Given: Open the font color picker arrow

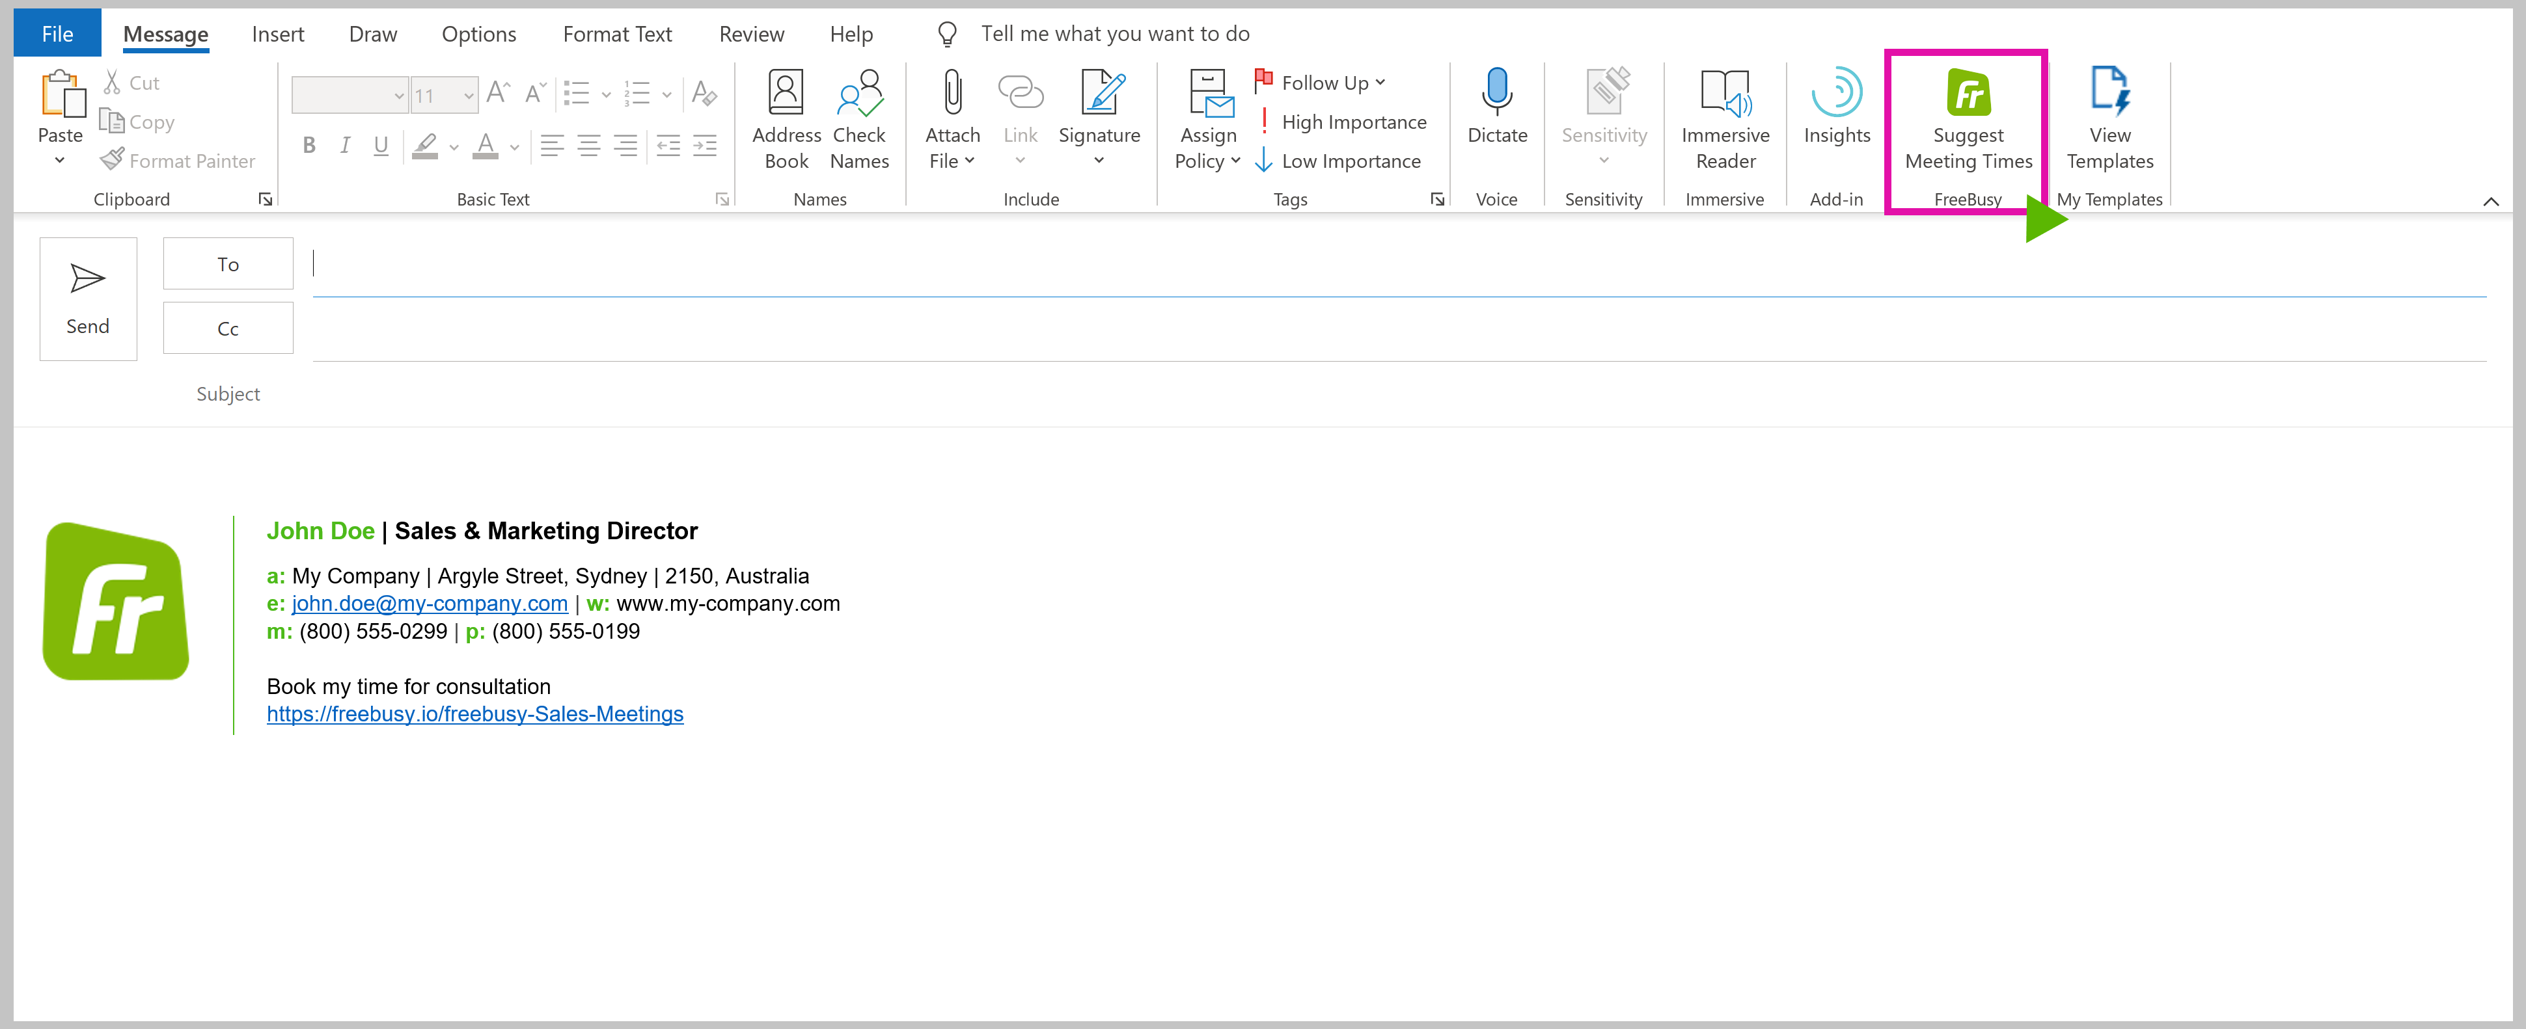Looking at the screenshot, I should point(514,147).
